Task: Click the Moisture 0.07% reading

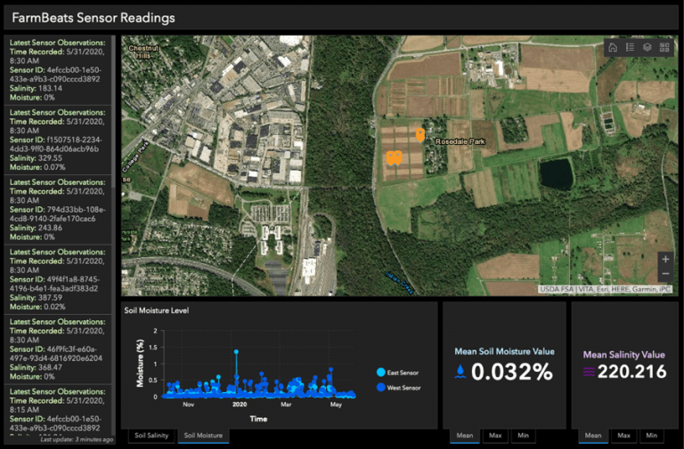Action: click(x=37, y=167)
